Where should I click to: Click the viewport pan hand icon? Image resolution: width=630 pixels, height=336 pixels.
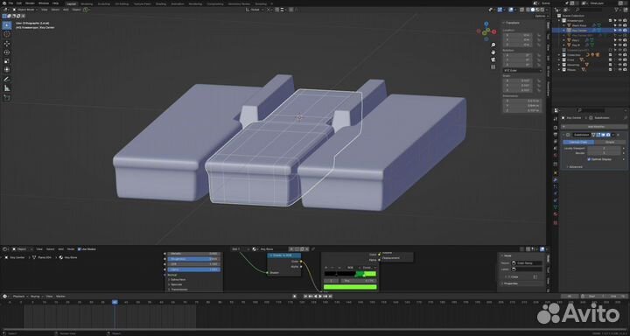[493, 52]
